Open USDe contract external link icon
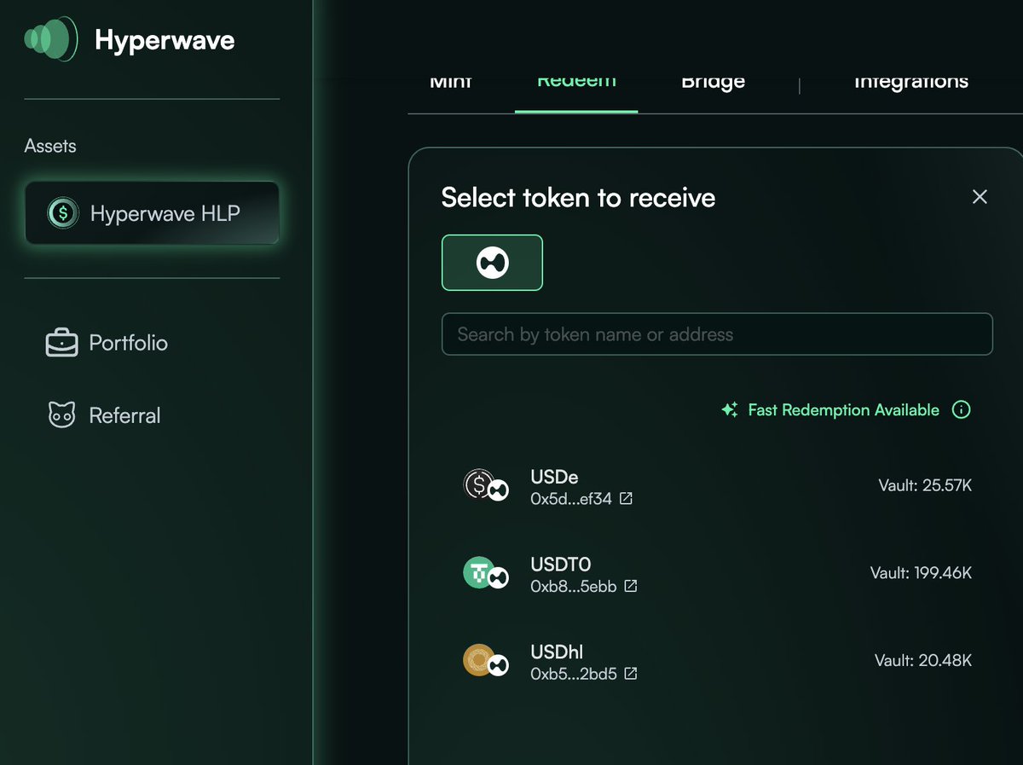This screenshot has width=1023, height=765. pos(626,498)
